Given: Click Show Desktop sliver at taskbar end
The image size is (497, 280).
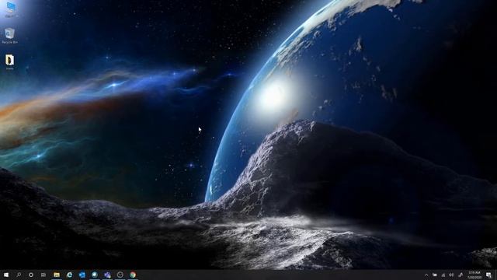Looking at the screenshot, I should (495, 275).
